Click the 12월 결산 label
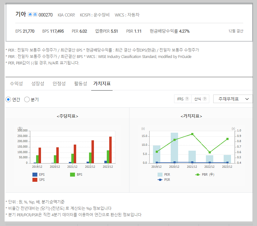Image resolution: width=257 pixels, height=226 pixels. (236, 31)
